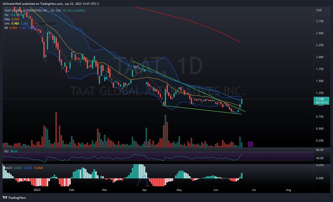Click the earnings marker near April
The image size is (333, 202).
coord(147,144)
